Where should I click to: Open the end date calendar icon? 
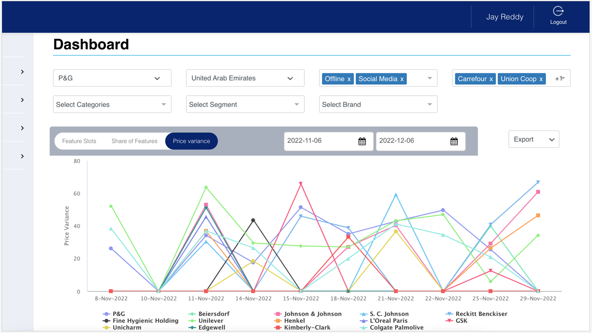454,141
